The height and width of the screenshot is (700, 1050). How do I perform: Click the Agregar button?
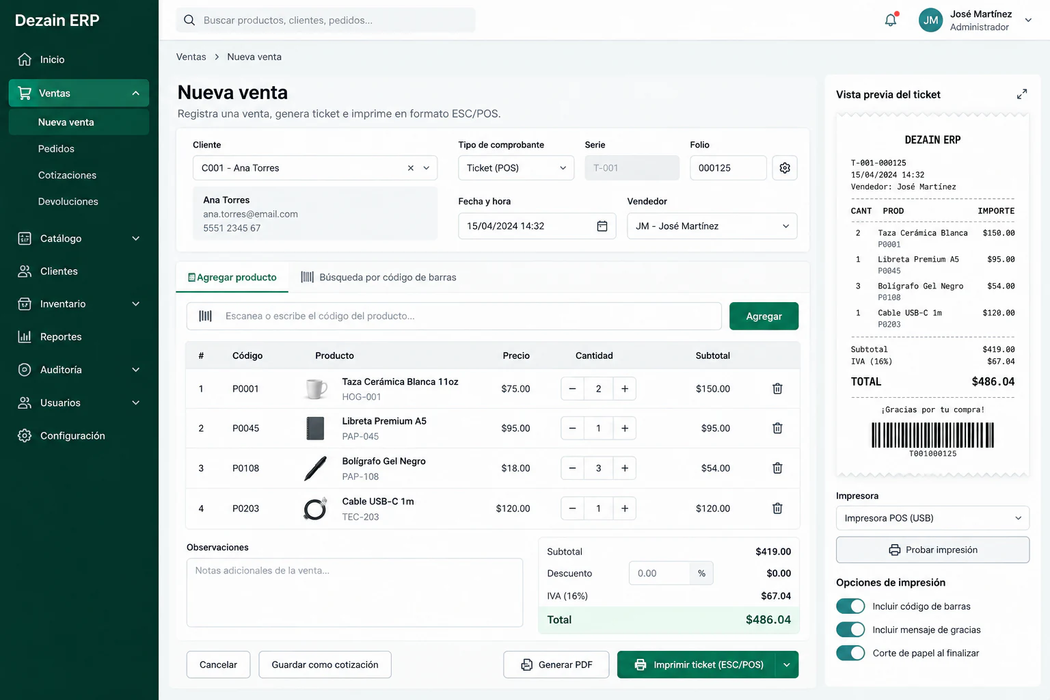(x=764, y=316)
